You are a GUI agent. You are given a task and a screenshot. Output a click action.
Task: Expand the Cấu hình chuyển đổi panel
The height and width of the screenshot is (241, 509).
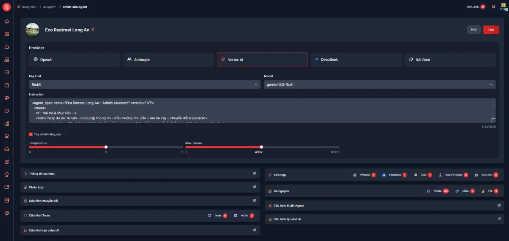point(140,201)
